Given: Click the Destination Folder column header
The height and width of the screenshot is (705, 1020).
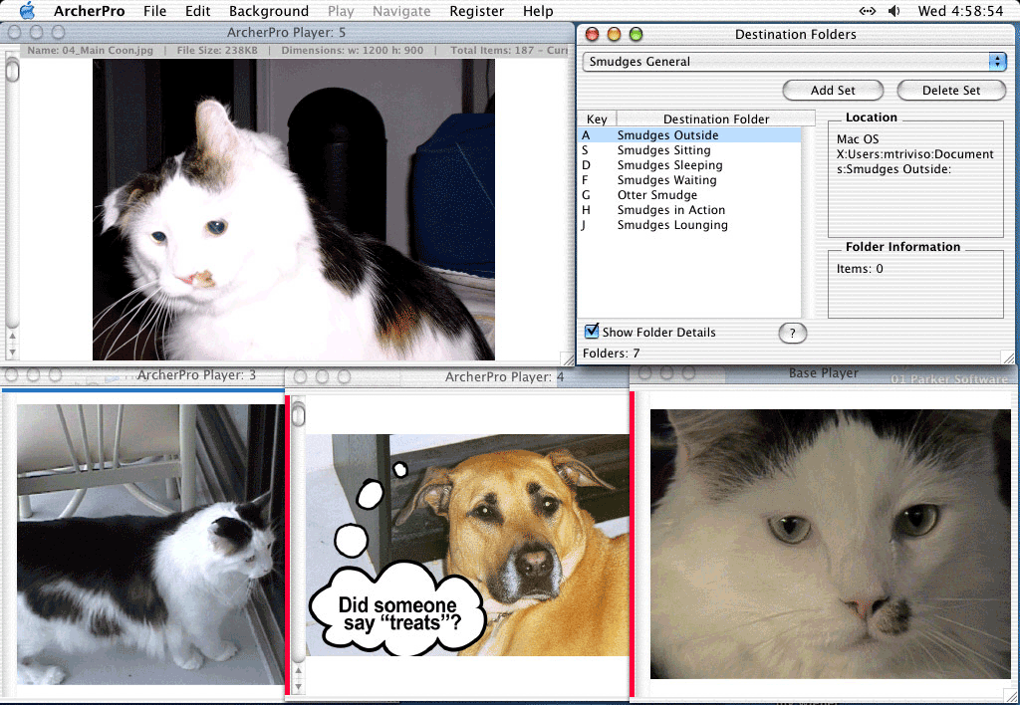Looking at the screenshot, I should [715, 118].
